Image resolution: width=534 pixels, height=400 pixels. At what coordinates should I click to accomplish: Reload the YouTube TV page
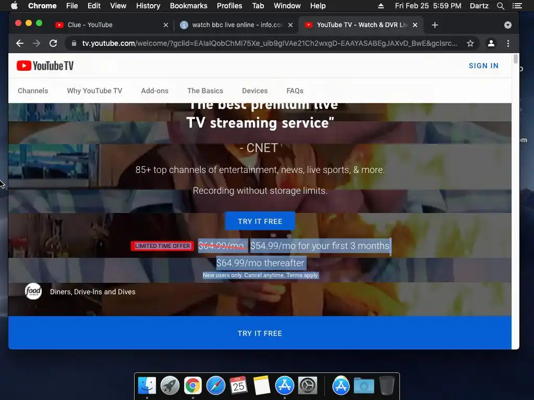[x=53, y=43]
